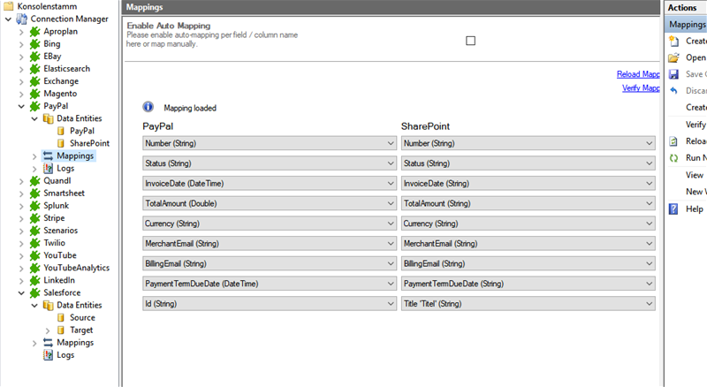Select the Mappings item under PayPal
Screen dimensions: 707x387
click(74, 156)
